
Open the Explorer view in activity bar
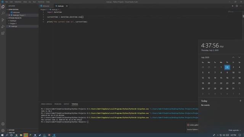pos(3,7)
